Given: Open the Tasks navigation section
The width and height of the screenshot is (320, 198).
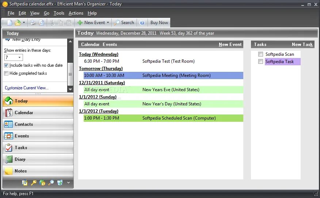Looking at the screenshot, I should pyautogui.click(x=38, y=148).
